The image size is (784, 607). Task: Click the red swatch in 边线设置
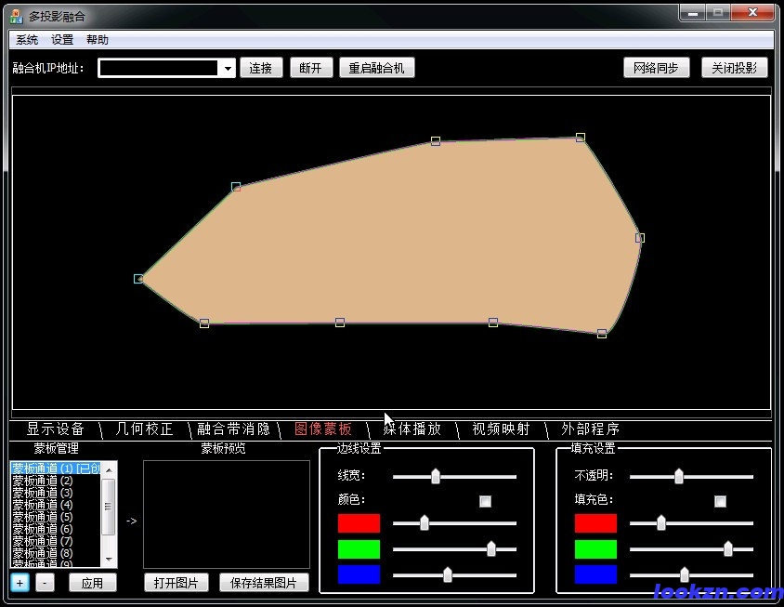coord(359,523)
